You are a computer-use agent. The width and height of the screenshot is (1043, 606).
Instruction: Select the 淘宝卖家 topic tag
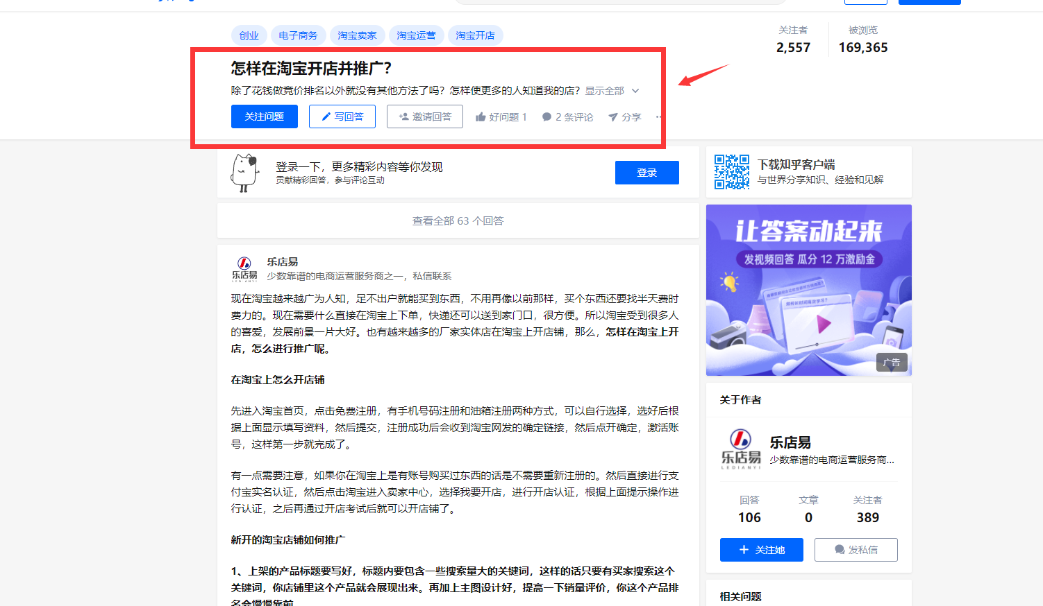coord(357,35)
